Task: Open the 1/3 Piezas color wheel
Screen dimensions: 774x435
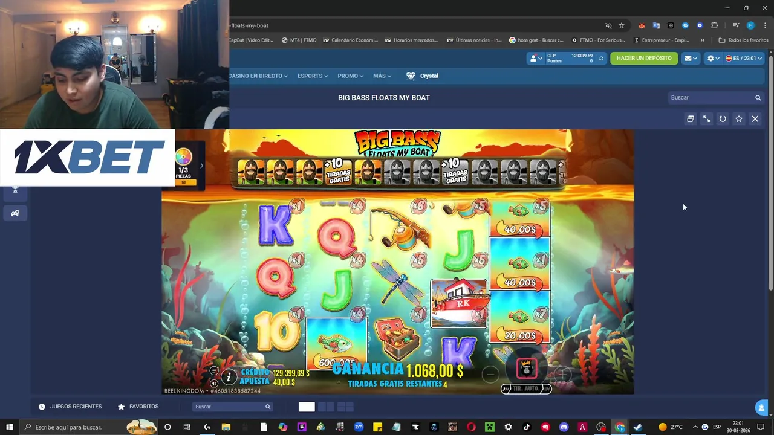Action: coord(183,158)
